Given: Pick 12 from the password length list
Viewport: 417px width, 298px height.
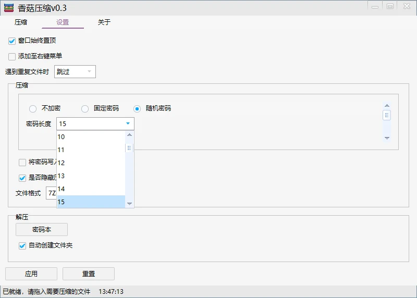Looking at the screenshot, I should pyautogui.click(x=91, y=163).
